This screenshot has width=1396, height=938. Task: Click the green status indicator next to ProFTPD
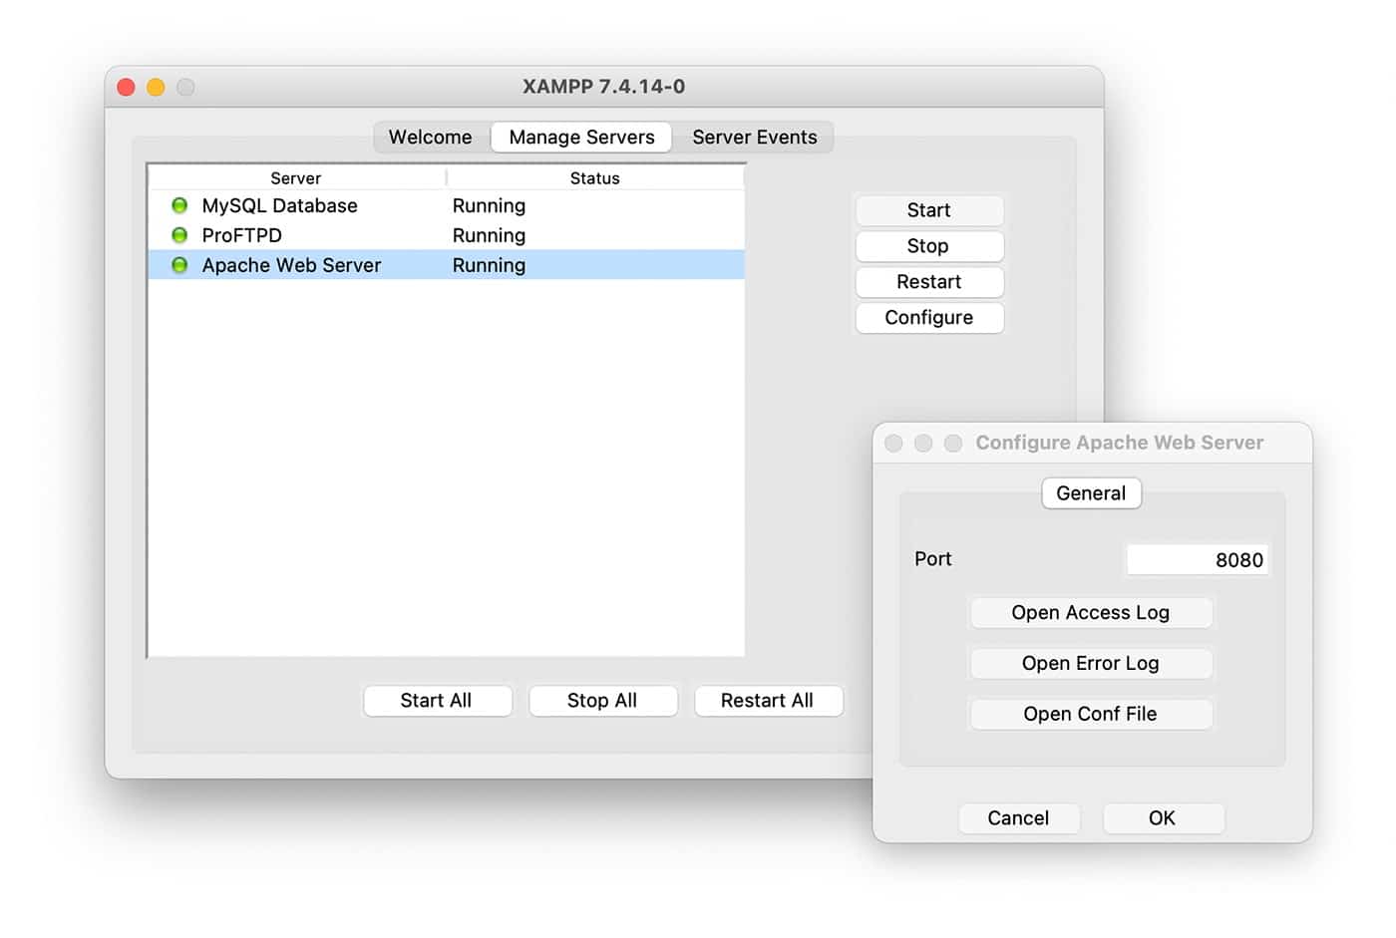tap(179, 235)
